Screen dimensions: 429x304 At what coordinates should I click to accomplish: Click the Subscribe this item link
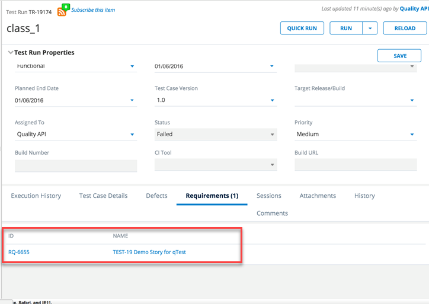(x=93, y=10)
